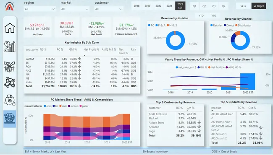Click the Revenue by Channel donut chart

click(240, 41)
